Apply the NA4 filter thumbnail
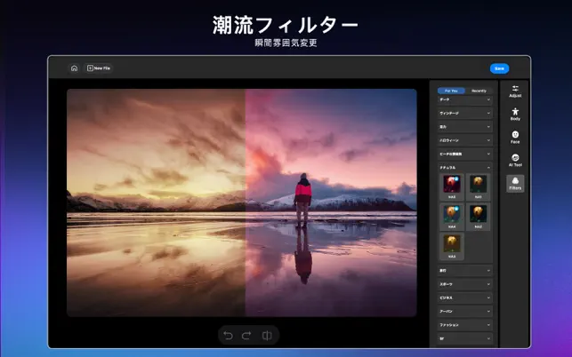 click(x=452, y=217)
